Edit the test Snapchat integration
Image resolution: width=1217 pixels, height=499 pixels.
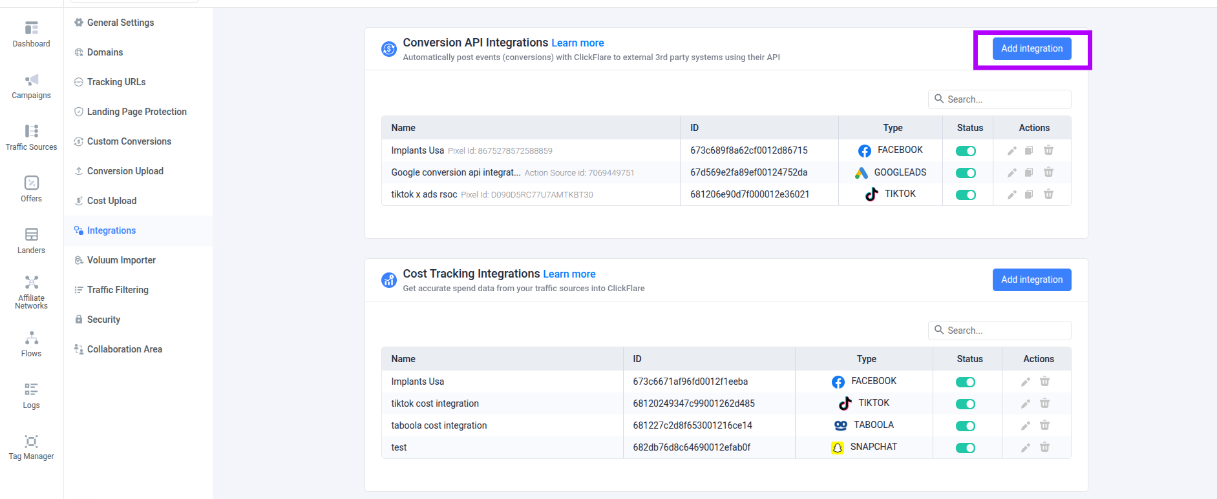pyautogui.click(x=1025, y=447)
